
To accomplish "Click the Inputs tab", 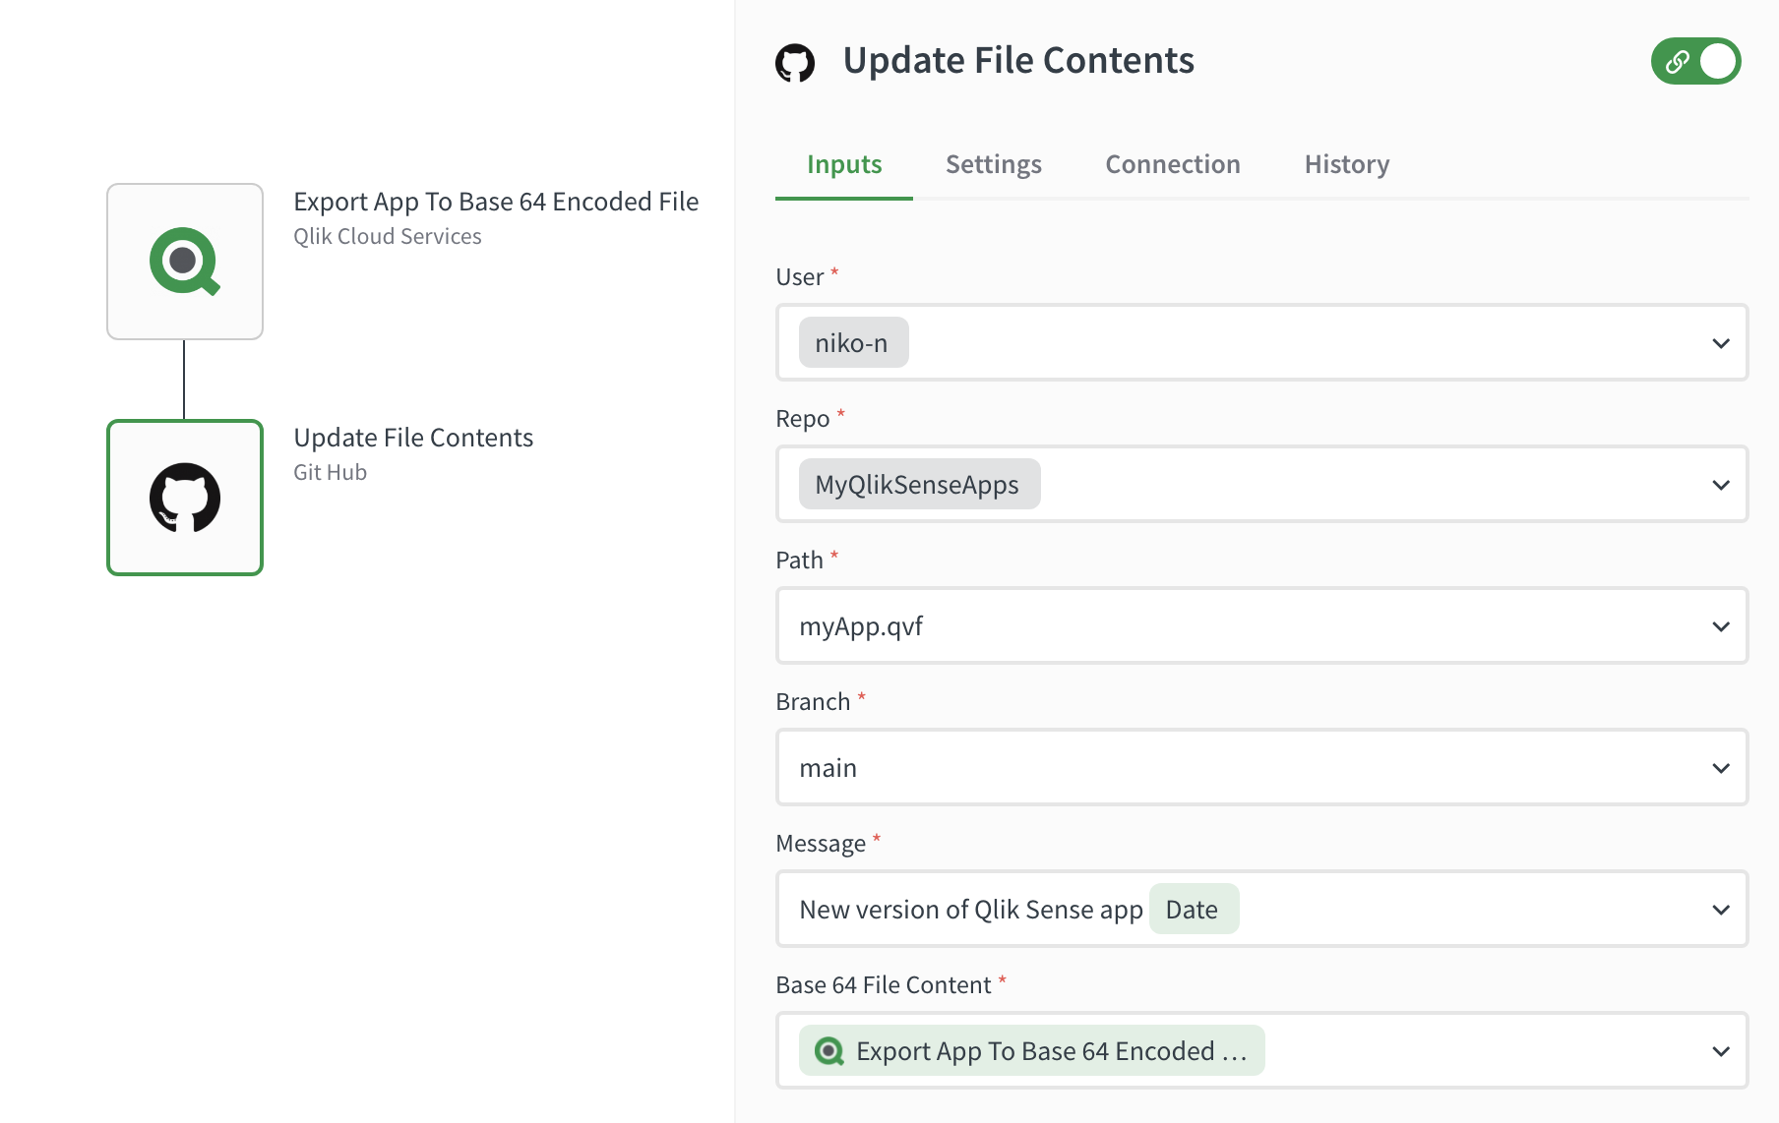I will click(843, 163).
